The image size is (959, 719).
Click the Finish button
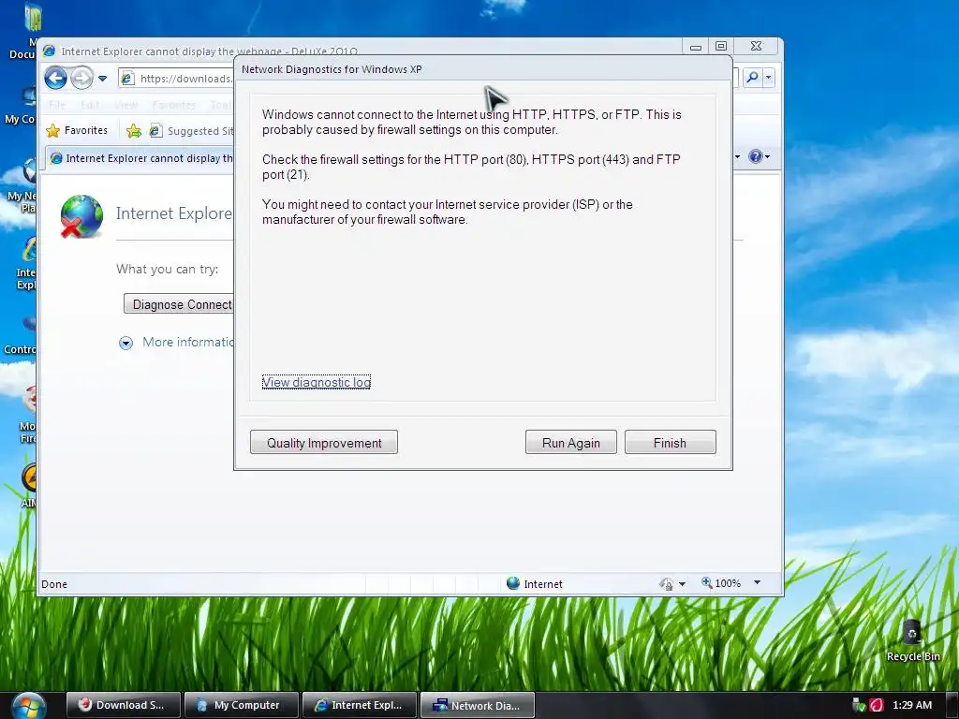tap(671, 443)
